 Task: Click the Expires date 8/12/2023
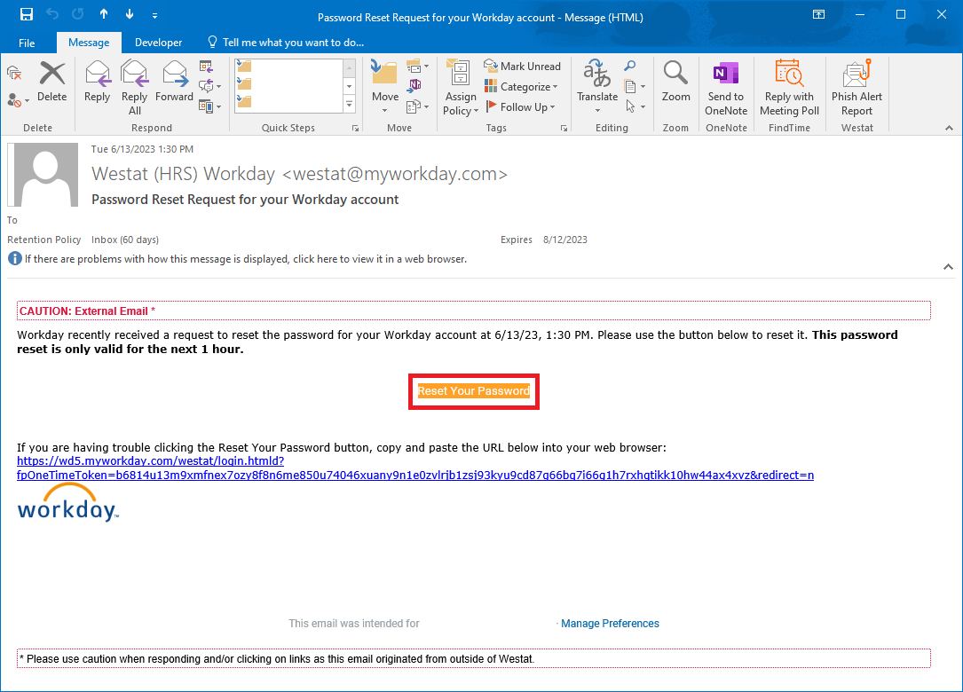(565, 240)
